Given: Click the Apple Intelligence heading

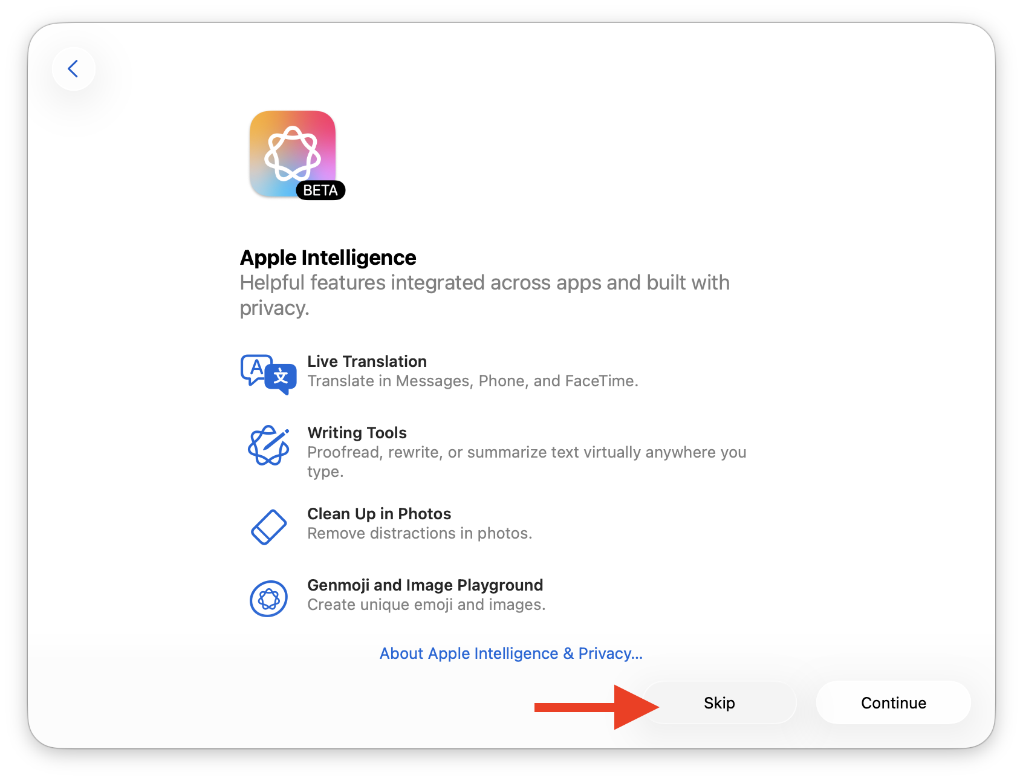Looking at the screenshot, I should (x=328, y=258).
